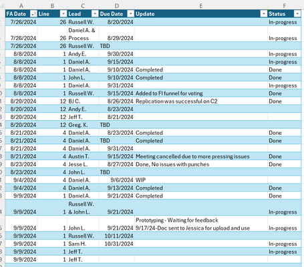Select the lead cell 'Jesse L.'
304x267 pixels.
point(83,164)
